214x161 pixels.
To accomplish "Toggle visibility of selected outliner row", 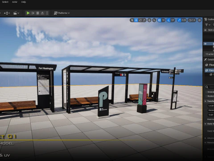I will 205,44.
